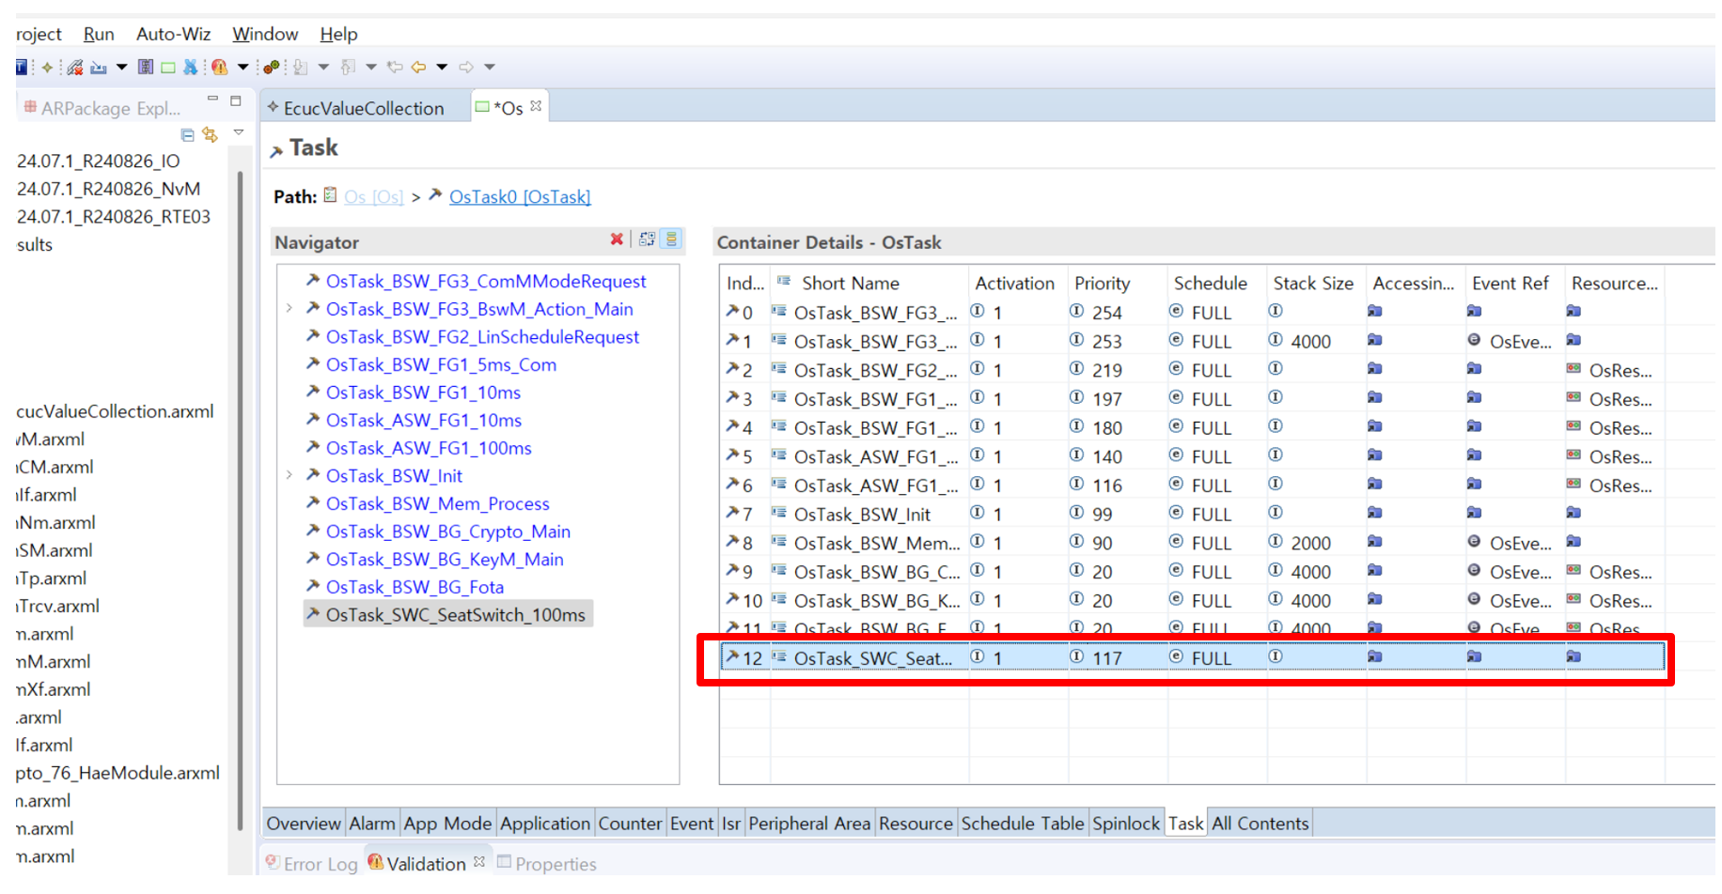1722x894 pixels.
Task: Toggle the highlighted list view button in Navigator
Action: pos(671,239)
